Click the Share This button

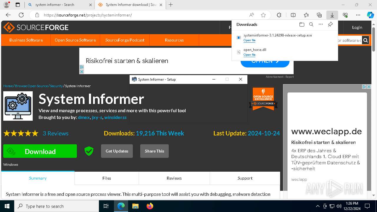pyautogui.click(x=154, y=151)
